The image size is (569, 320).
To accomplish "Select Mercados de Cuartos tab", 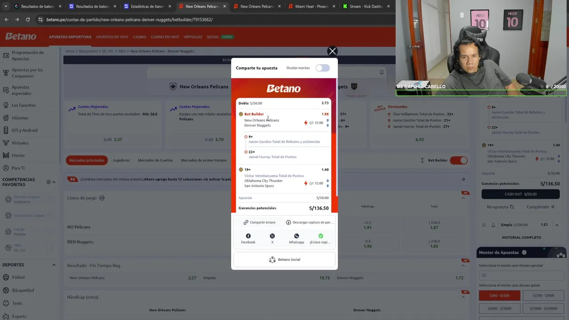I will pos(155,160).
